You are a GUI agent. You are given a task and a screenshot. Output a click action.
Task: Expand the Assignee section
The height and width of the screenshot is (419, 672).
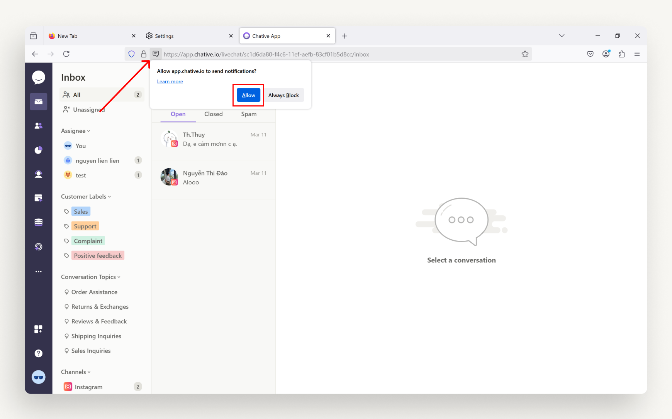pos(75,130)
